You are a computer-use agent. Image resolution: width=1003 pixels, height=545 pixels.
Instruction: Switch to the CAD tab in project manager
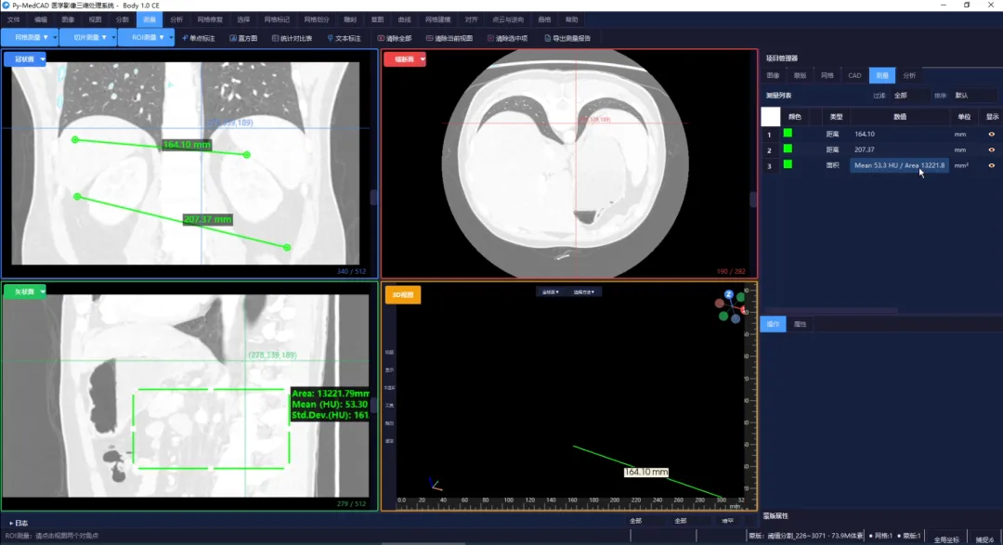[x=854, y=75]
